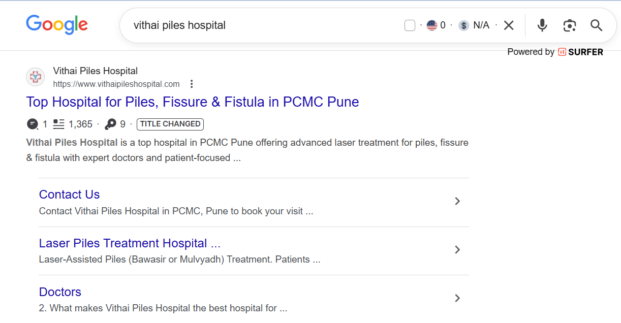Tick the Surfer checkbox in search bar
This screenshot has width=621, height=323.
410,25
